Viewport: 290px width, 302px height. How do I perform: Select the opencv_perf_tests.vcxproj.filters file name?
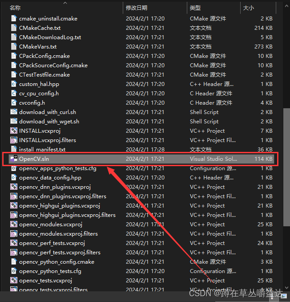click(x=60, y=252)
